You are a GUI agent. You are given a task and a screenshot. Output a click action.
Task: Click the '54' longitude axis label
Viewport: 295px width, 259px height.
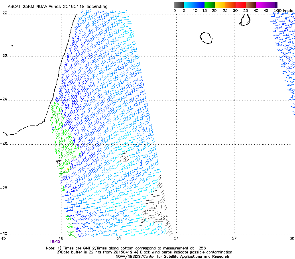(x=176, y=238)
